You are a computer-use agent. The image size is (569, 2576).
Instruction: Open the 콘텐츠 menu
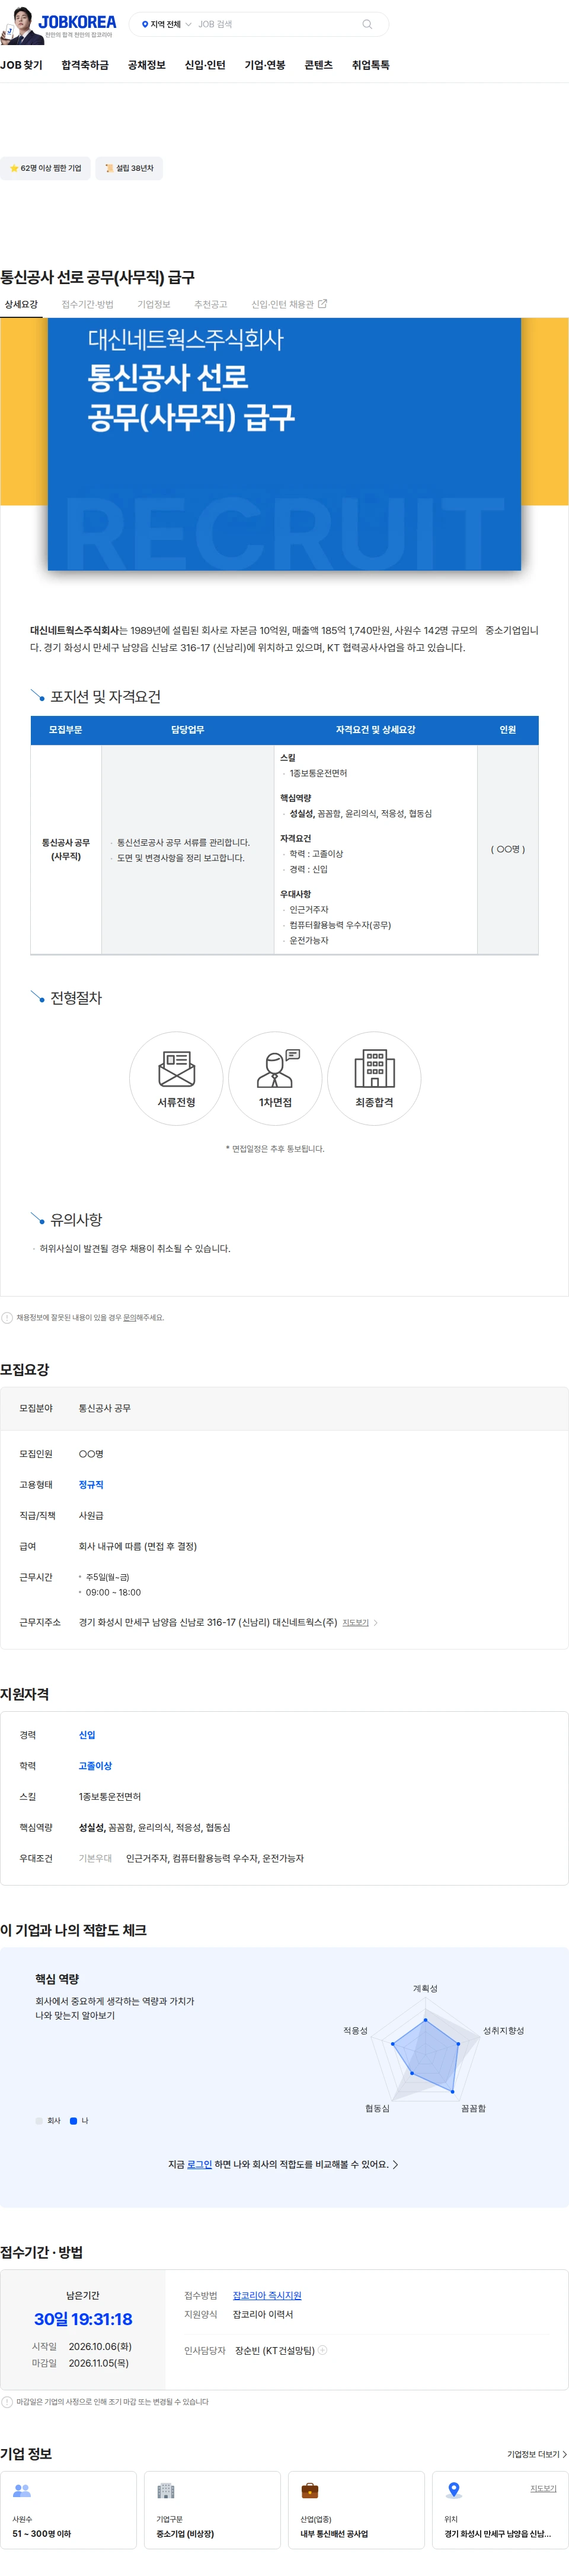pyautogui.click(x=318, y=65)
